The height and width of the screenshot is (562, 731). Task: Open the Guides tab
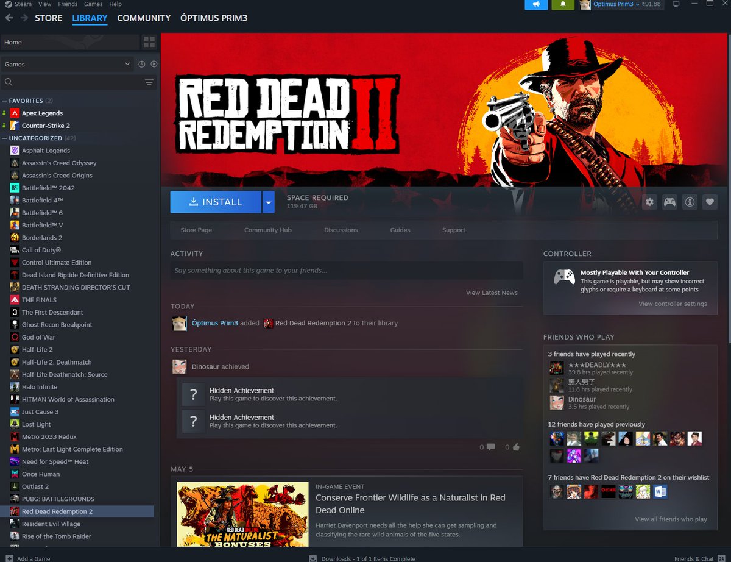pyautogui.click(x=400, y=230)
